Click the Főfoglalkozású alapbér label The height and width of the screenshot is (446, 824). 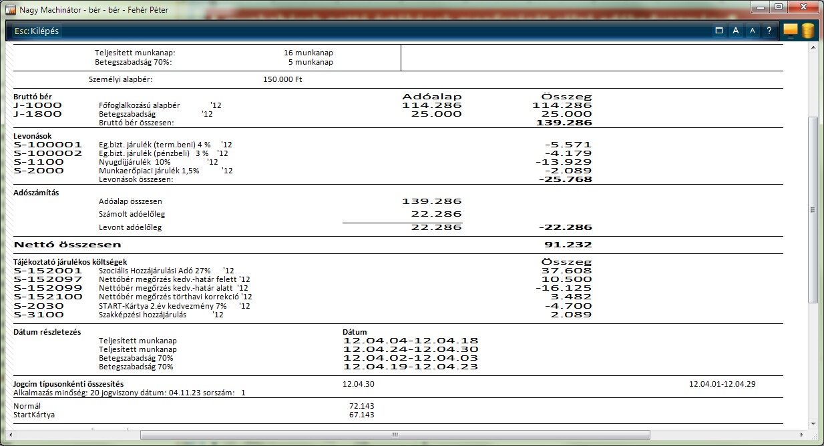140,105
